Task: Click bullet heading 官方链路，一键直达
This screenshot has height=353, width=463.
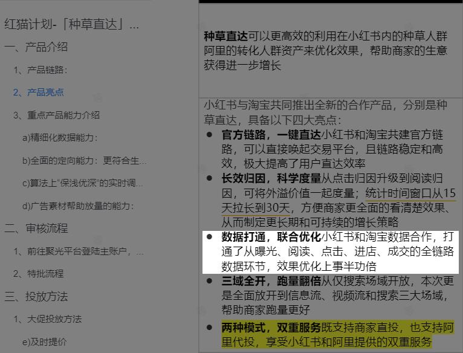Action: (x=271, y=135)
